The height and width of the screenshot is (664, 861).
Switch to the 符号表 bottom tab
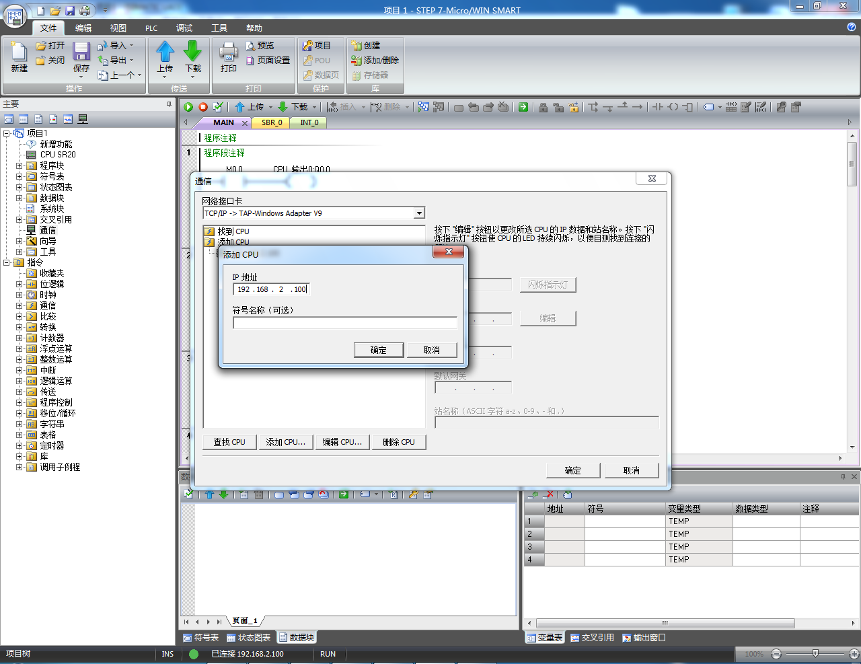pos(201,637)
